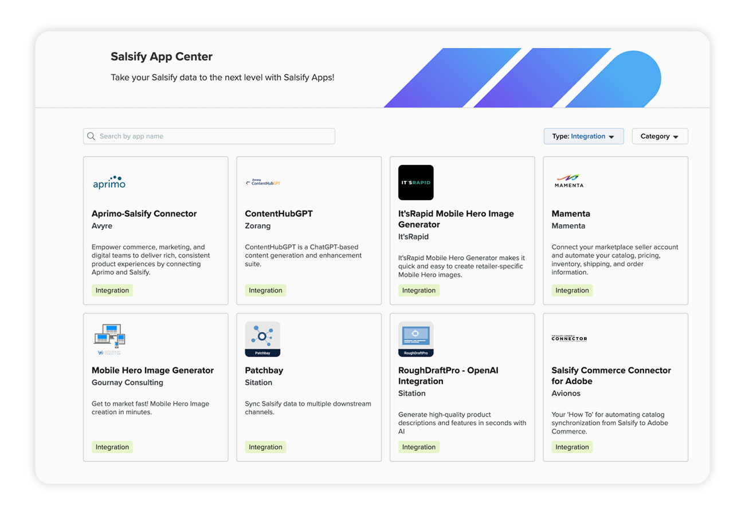745x515 pixels.
Task: Click the RoughDraftPro app icon
Action: (416, 339)
